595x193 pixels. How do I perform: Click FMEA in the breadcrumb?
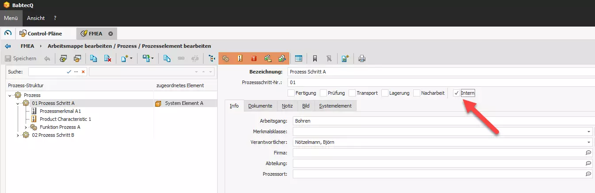point(27,46)
